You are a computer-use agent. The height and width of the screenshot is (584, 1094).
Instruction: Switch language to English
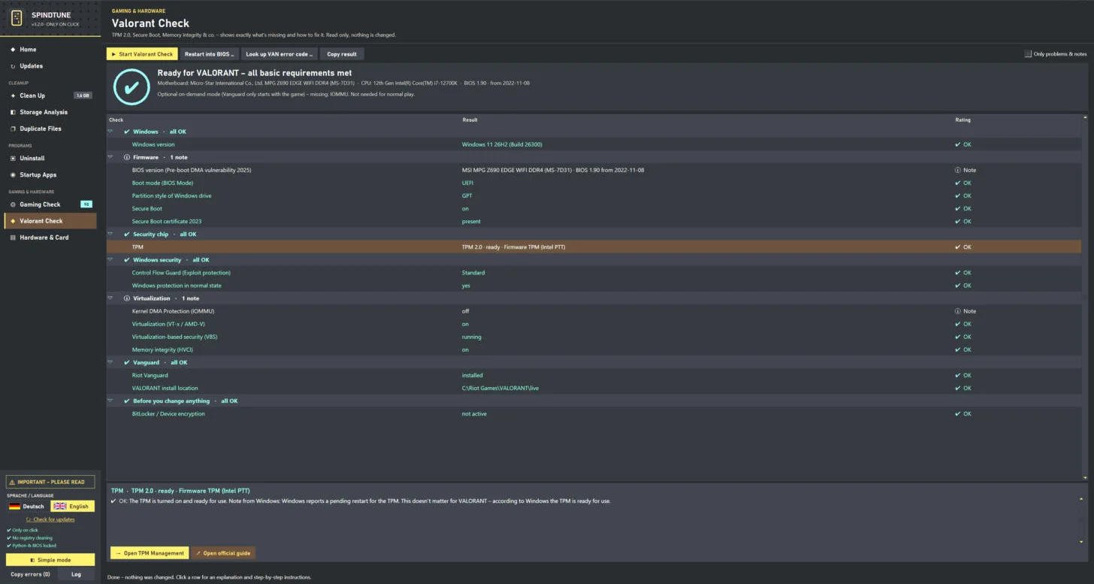[72, 506]
